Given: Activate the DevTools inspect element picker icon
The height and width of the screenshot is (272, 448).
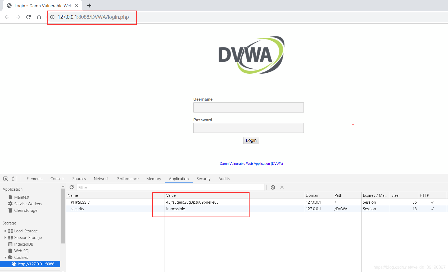Looking at the screenshot, I should (x=6, y=179).
